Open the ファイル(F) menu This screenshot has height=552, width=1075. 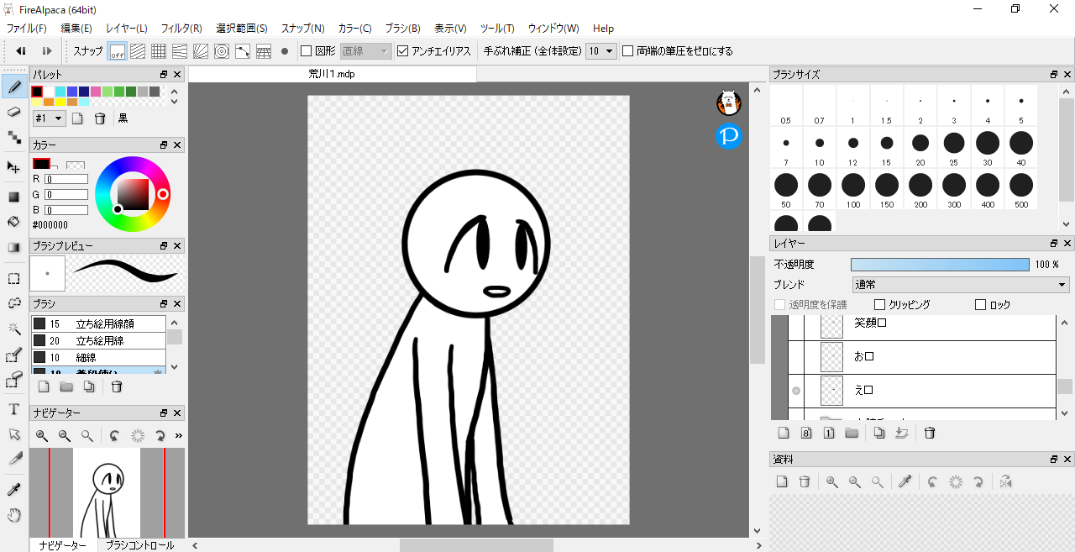point(27,29)
